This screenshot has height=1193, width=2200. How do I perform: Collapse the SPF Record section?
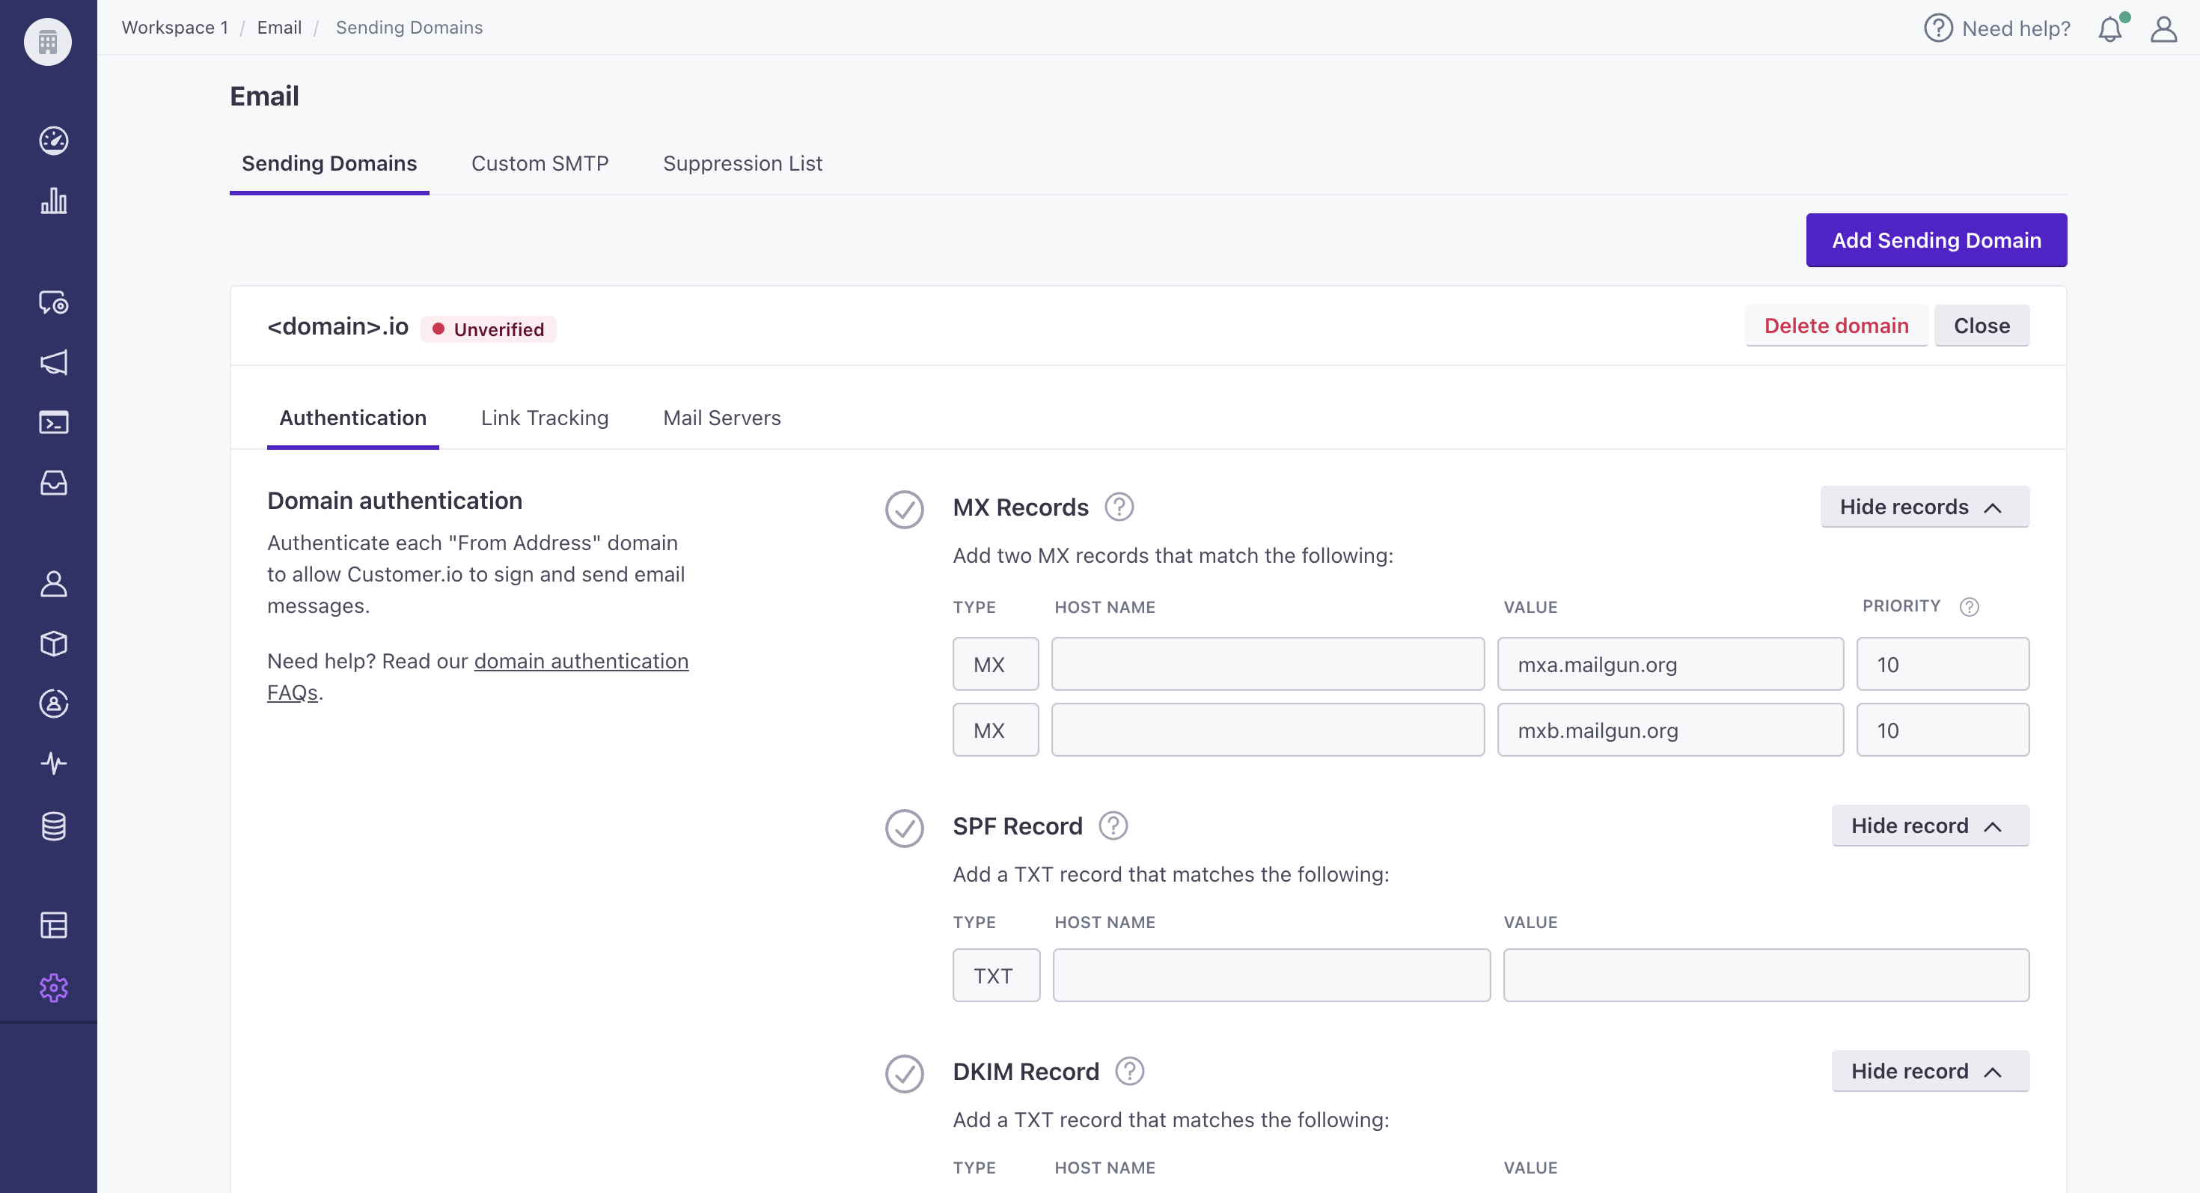[1927, 826]
